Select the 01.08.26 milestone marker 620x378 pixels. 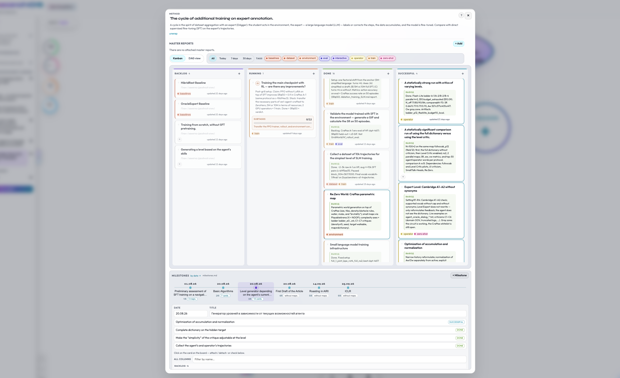coord(190,288)
